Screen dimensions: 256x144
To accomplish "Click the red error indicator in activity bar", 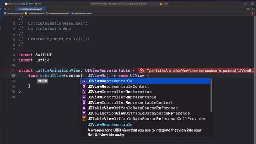I will click(166, 4).
